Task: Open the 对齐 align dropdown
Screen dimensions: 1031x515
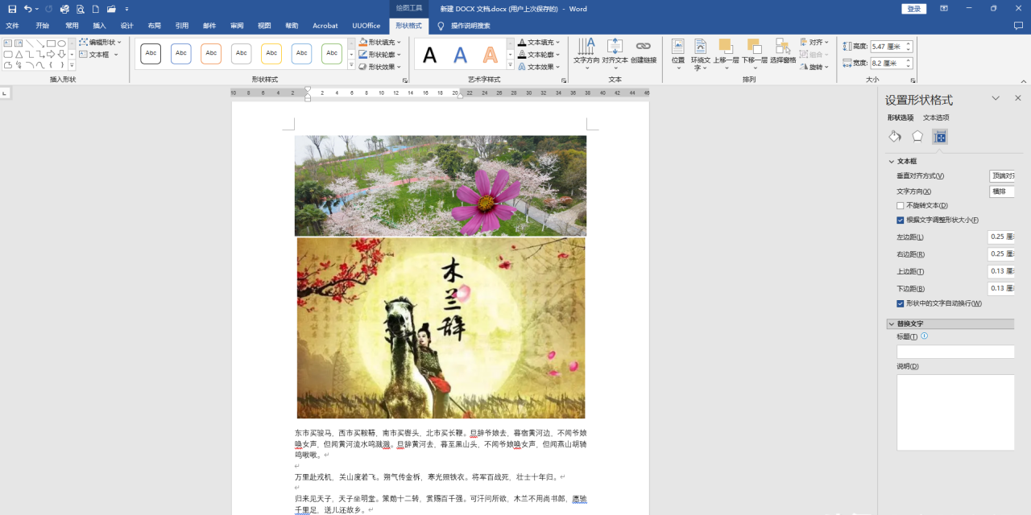Action: coord(815,42)
